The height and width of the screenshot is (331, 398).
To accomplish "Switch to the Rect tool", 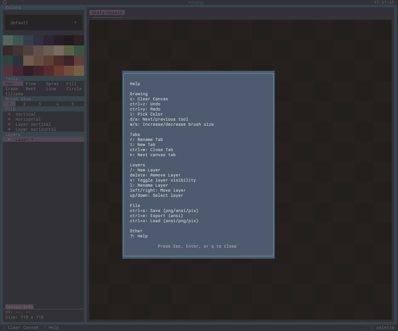I will pos(31,89).
